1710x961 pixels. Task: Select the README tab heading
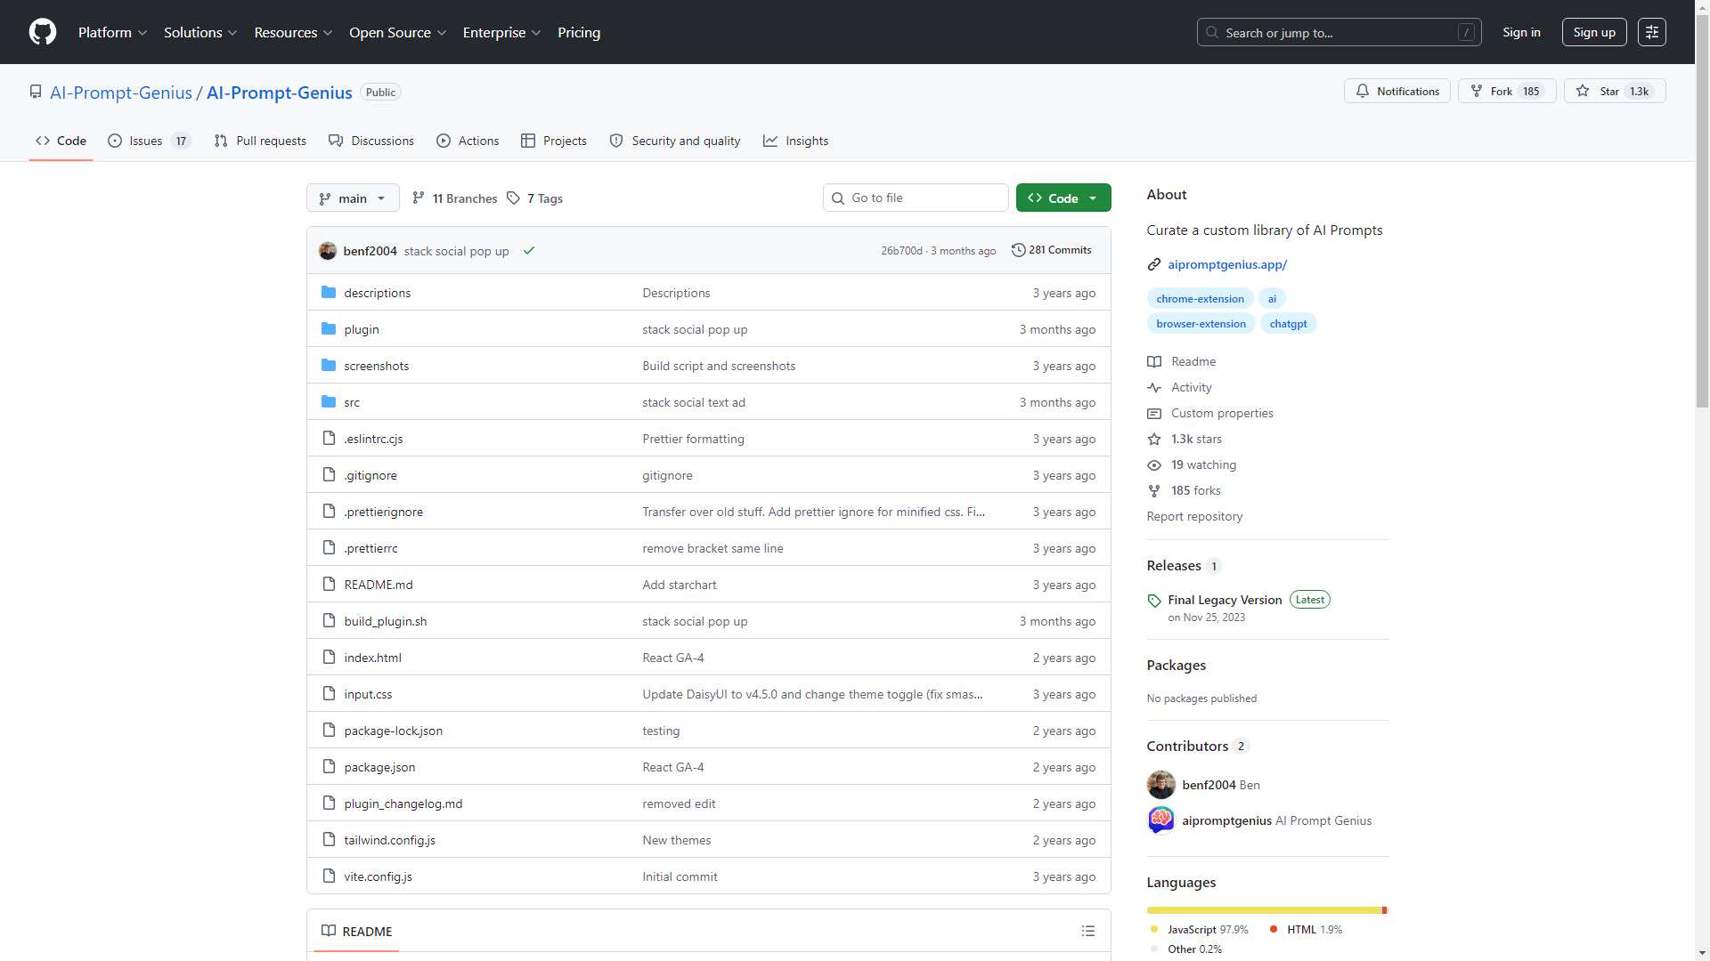click(356, 931)
